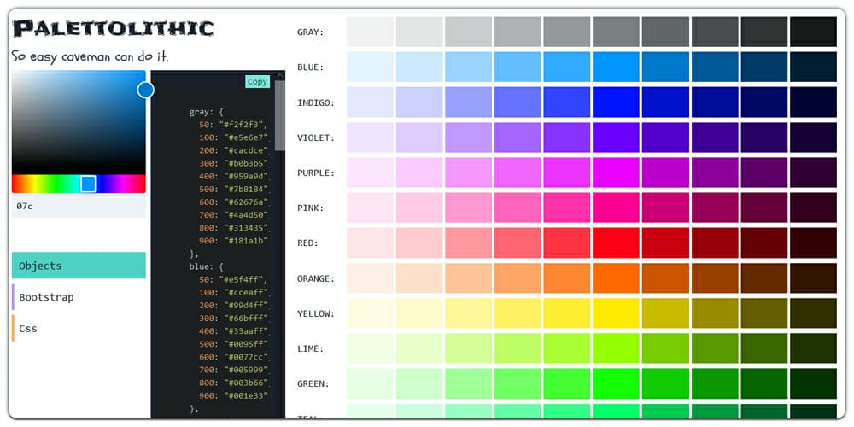This screenshot has height=427, width=854.
Task: Select the darkest green swatch
Action: point(813,383)
